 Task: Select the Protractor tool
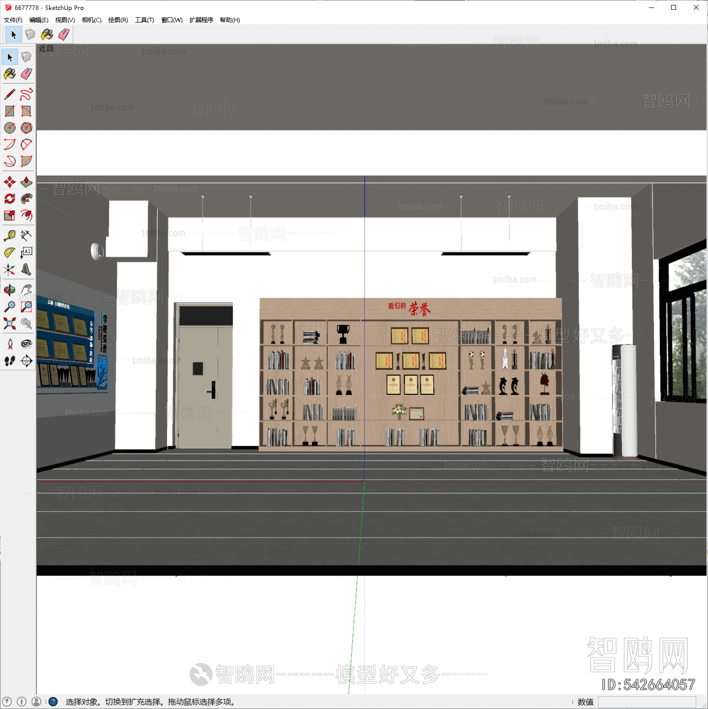coord(10,252)
